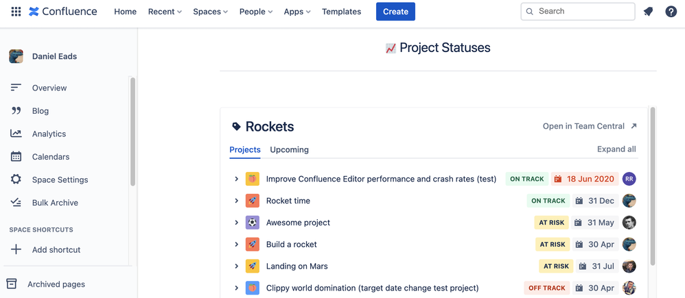Click the plus icon for Add shortcut
Viewport: 685px width, 298px height.
(x=16, y=249)
